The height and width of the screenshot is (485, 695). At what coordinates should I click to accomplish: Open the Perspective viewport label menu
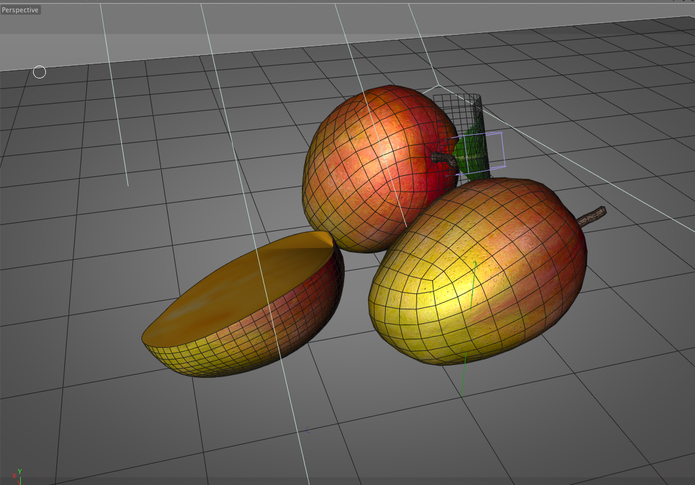point(20,9)
